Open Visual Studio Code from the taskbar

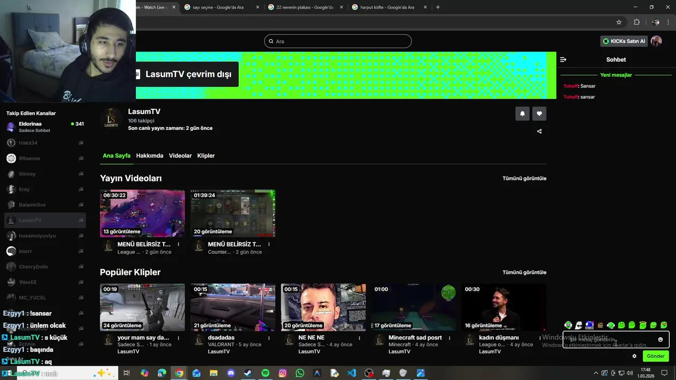click(352, 373)
